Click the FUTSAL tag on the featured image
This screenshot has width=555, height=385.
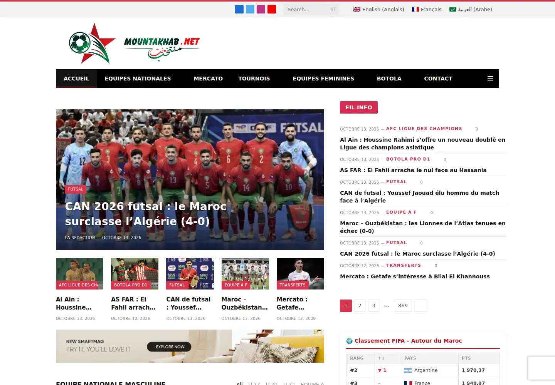click(x=76, y=189)
